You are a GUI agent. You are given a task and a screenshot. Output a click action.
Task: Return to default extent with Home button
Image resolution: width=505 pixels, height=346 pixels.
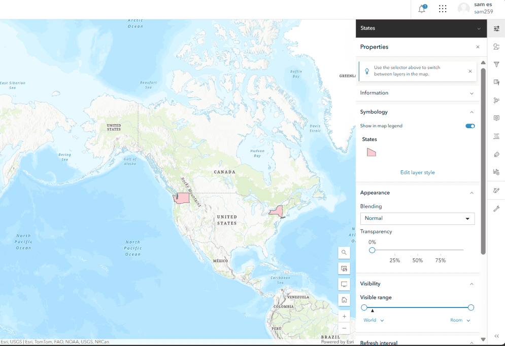point(344,300)
